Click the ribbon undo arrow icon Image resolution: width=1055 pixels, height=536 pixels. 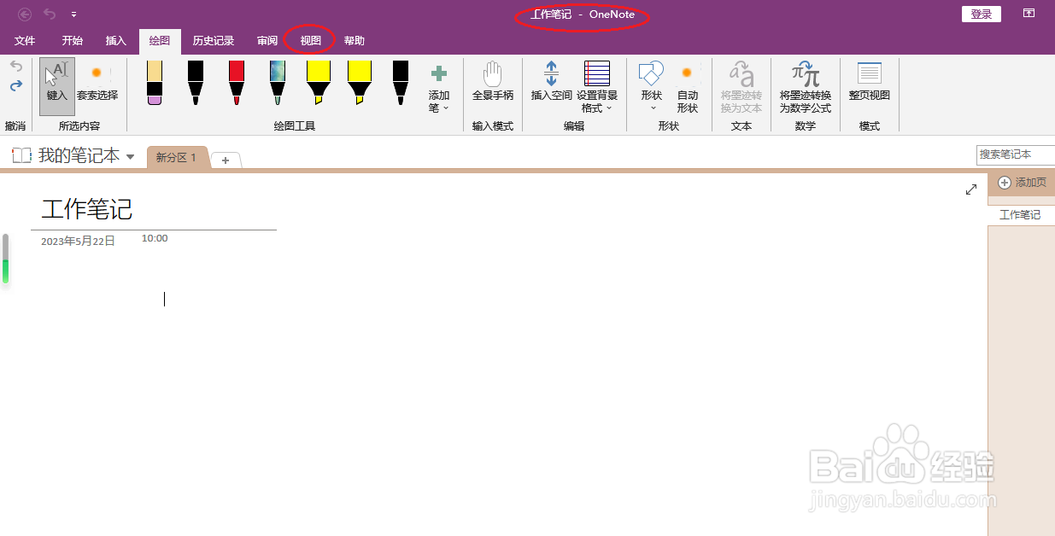pos(15,67)
